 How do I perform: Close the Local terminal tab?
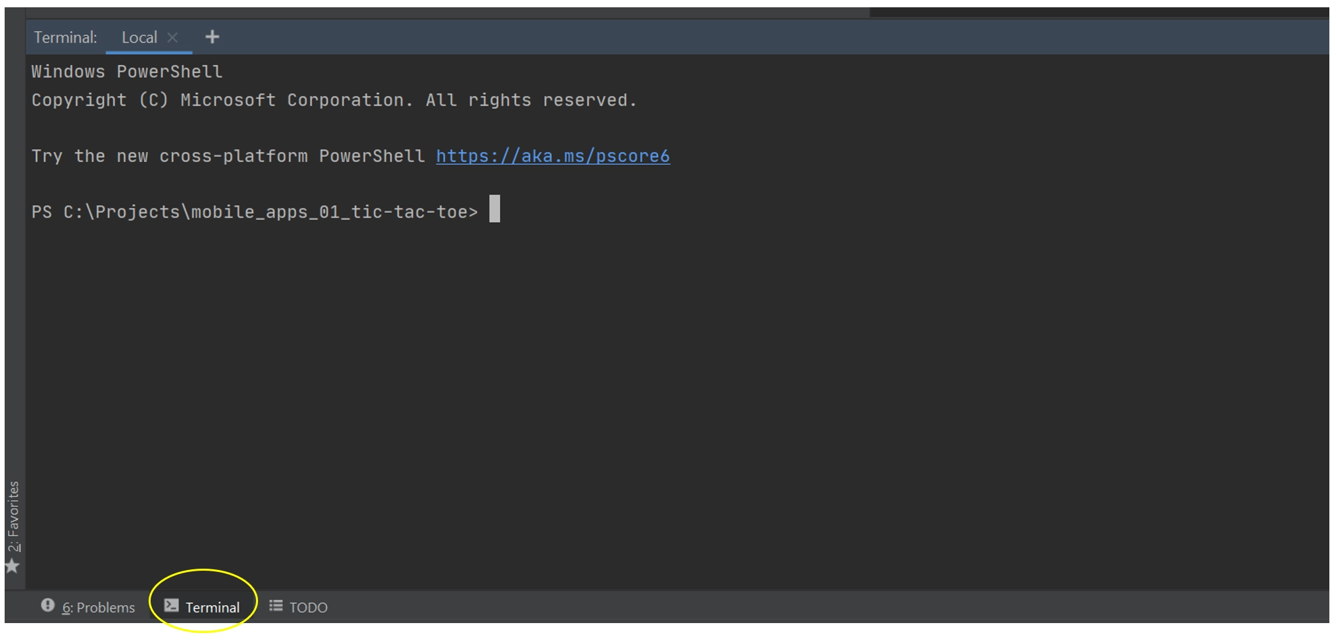172,38
